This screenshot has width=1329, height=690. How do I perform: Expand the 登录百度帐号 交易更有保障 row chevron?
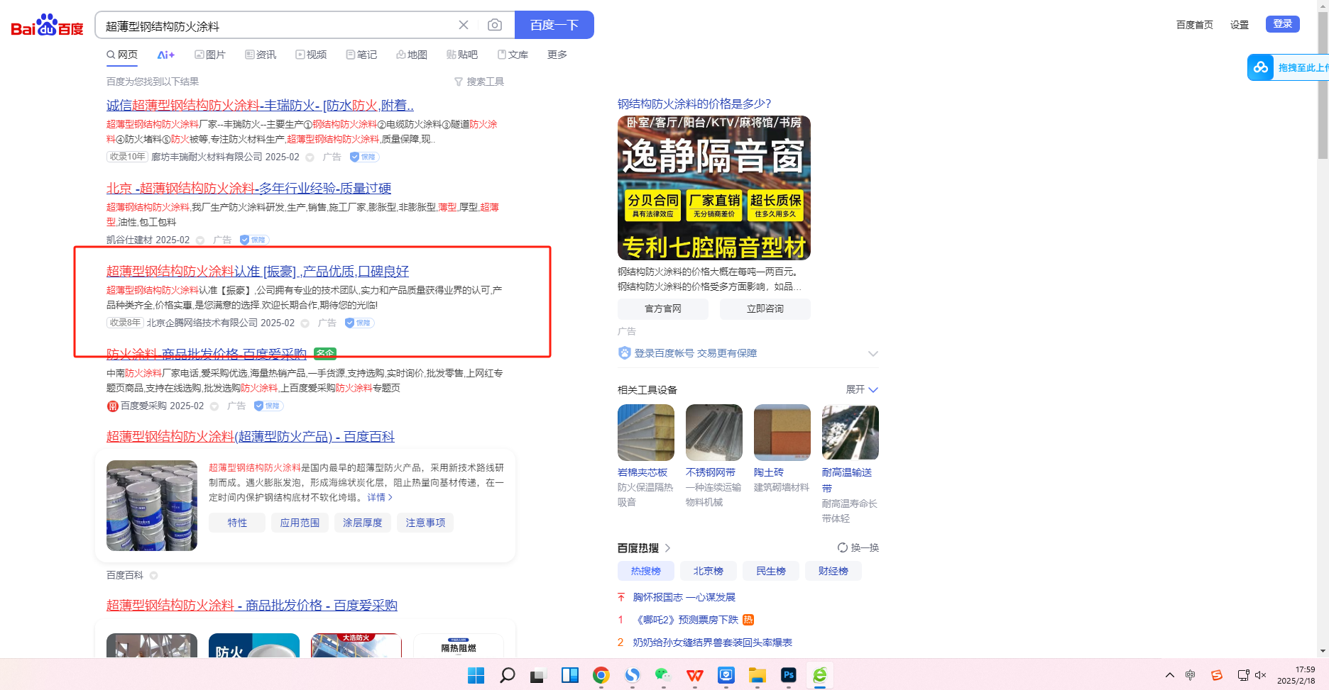(873, 353)
